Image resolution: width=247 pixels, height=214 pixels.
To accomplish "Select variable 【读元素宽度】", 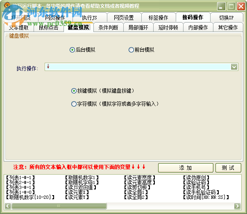I will [140, 178].
